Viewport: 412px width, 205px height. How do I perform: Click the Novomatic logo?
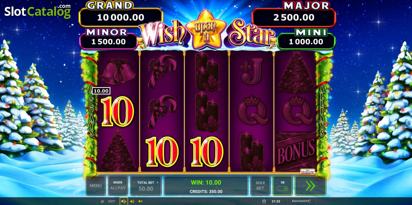(301, 201)
